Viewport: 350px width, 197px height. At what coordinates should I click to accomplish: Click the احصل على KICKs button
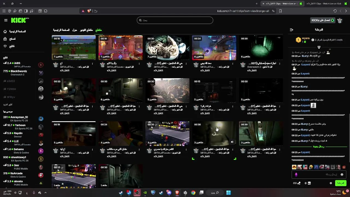(323, 20)
